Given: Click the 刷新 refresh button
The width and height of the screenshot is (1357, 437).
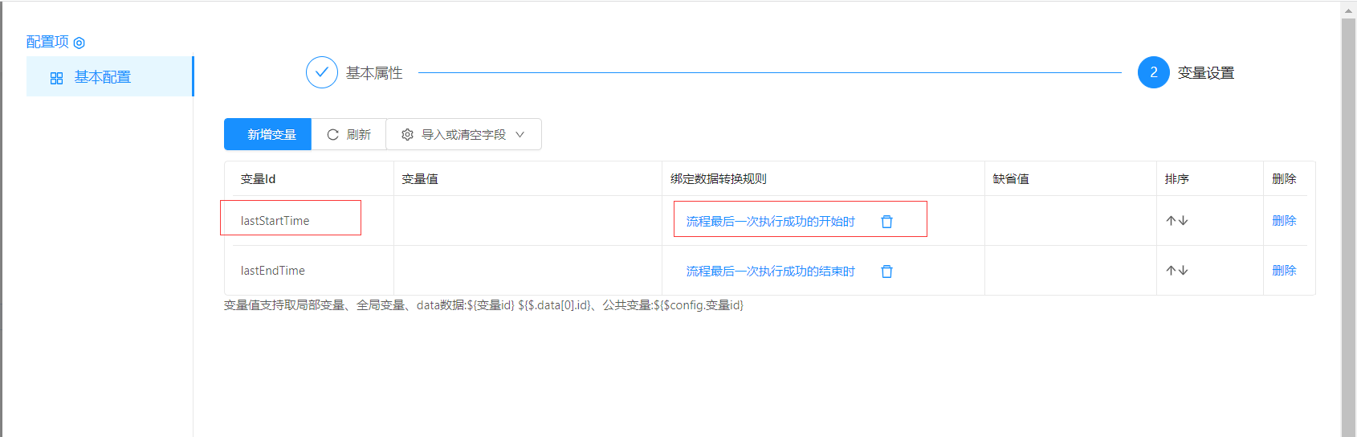Looking at the screenshot, I should (x=348, y=134).
